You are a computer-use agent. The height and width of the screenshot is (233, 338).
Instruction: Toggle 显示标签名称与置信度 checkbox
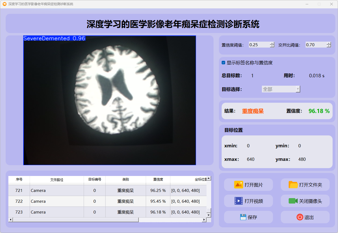tap(224, 63)
